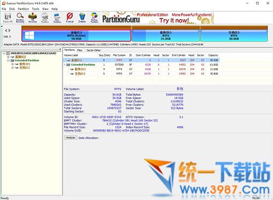Expand the D: partition tree node
Screen dimensions: 273x200
pos(13,64)
